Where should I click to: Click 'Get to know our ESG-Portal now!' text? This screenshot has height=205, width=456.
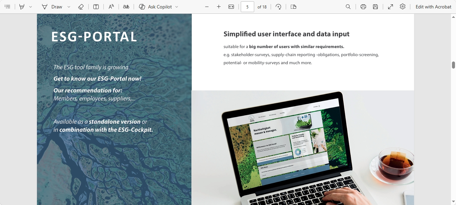point(97,79)
